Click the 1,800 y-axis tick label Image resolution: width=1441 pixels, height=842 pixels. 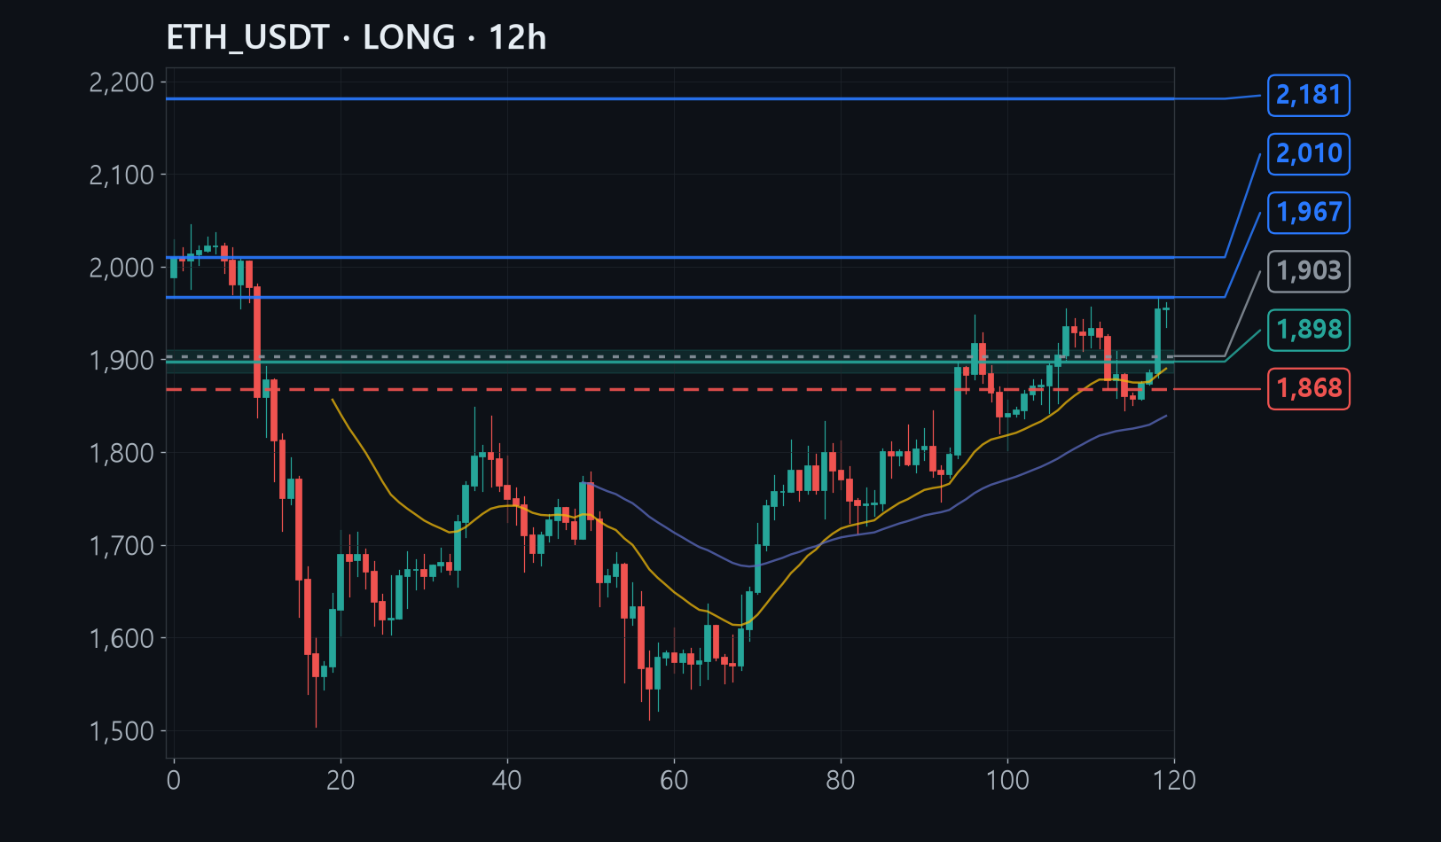(x=122, y=453)
